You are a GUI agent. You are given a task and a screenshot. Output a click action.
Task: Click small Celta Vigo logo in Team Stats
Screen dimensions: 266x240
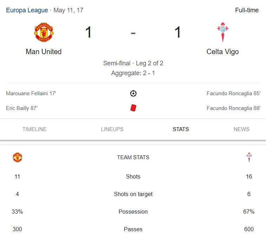coord(249,157)
